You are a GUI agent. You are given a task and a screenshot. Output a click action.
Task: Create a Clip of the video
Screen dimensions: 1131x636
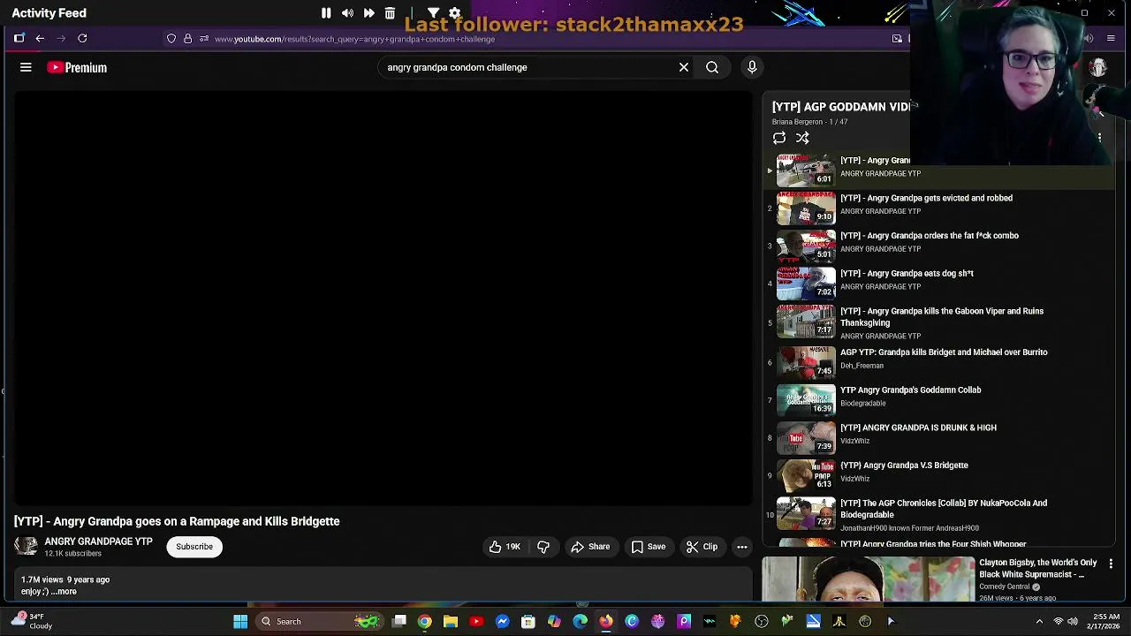[702, 547]
